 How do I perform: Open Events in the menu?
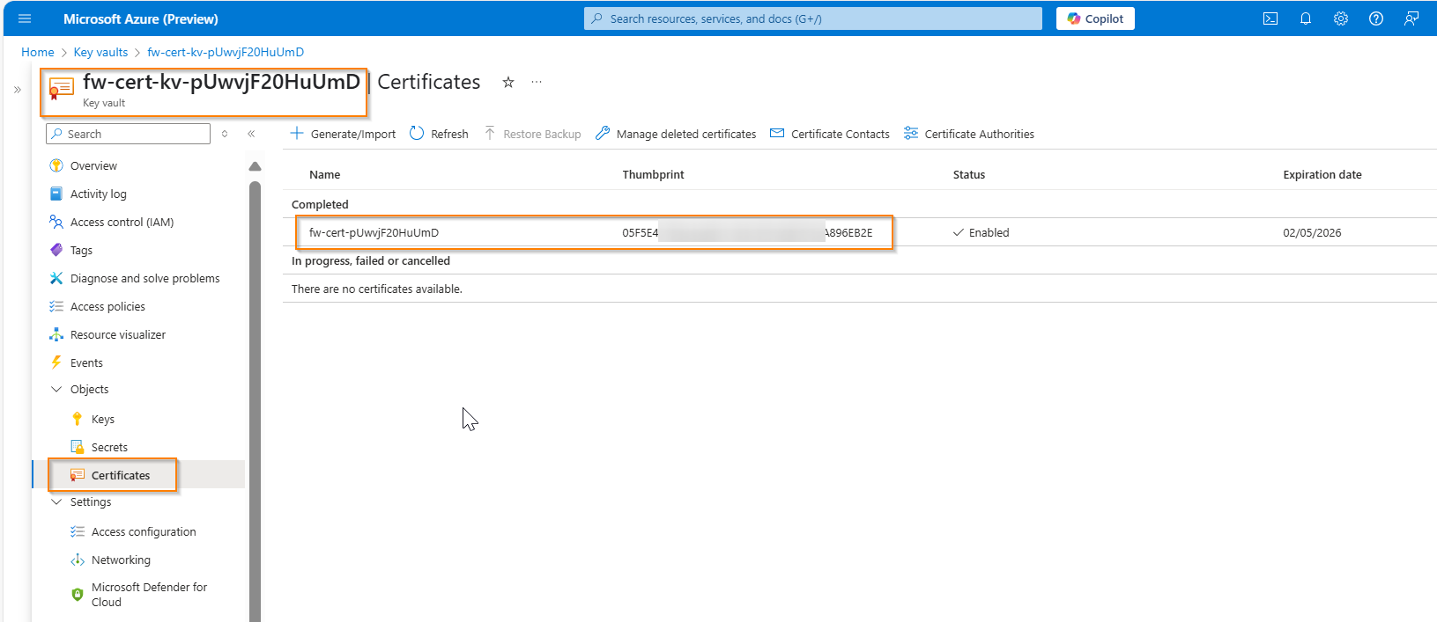coord(86,362)
